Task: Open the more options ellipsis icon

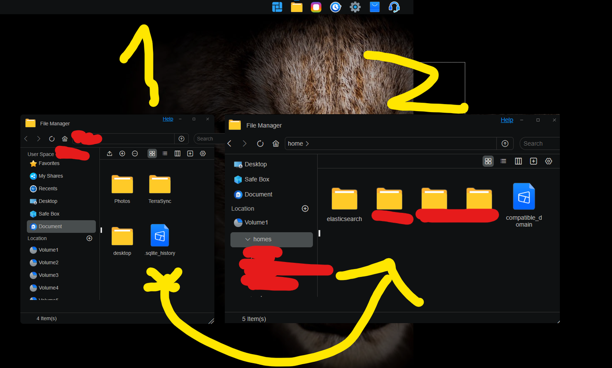Action: [x=135, y=153]
